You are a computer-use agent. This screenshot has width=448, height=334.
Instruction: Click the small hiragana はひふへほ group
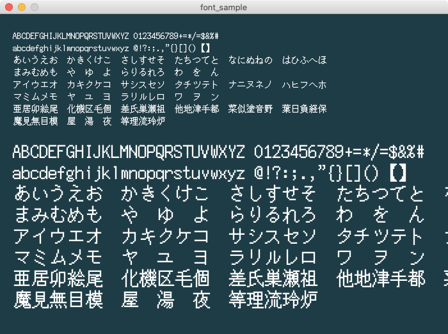304,60
